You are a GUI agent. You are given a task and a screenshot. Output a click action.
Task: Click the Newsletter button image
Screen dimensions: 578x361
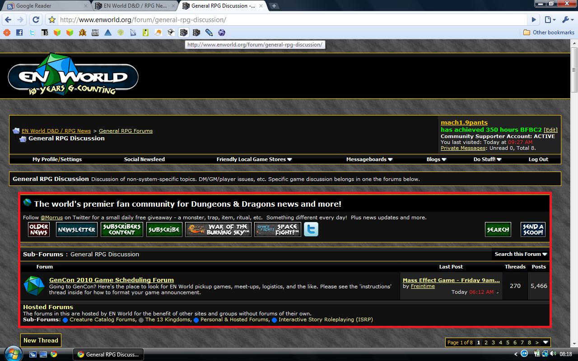pyautogui.click(x=77, y=229)
